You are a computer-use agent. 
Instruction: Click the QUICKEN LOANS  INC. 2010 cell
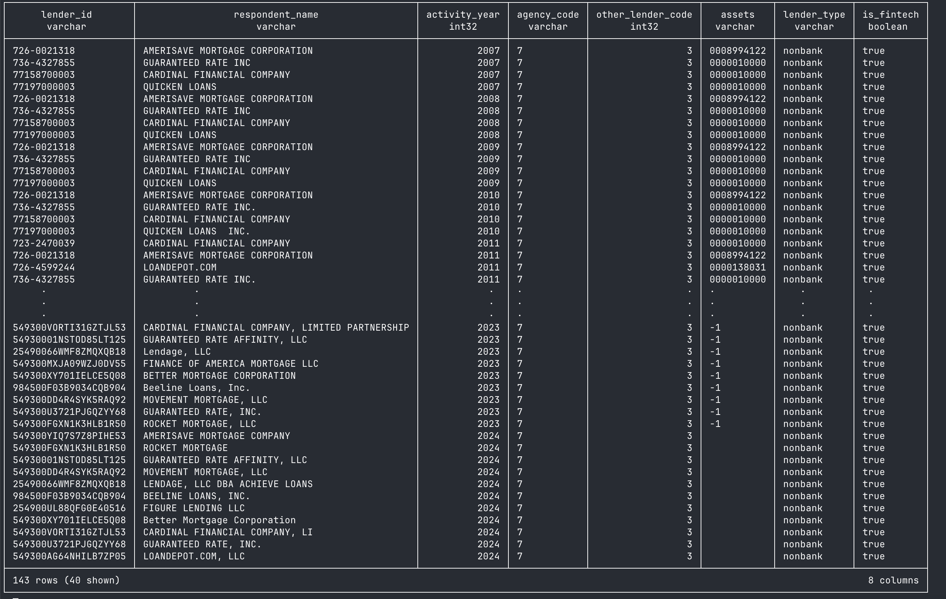pyautogui.click(x=196, y=232)
